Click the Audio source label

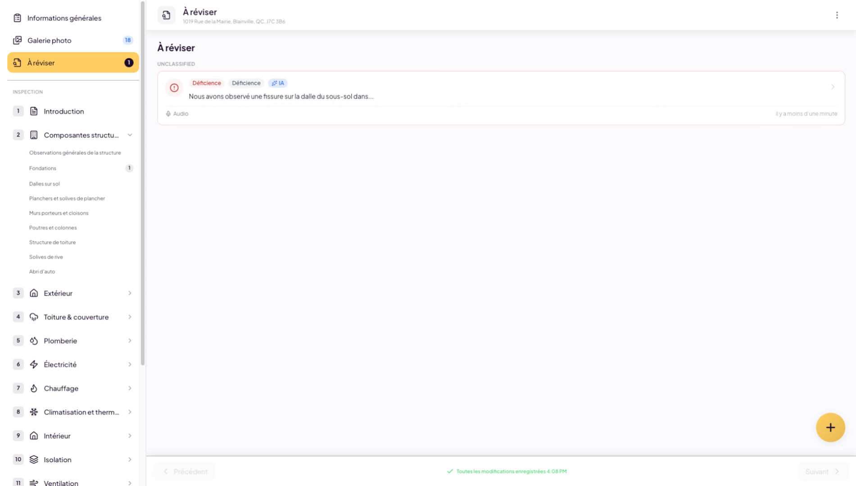click(181, 114)
